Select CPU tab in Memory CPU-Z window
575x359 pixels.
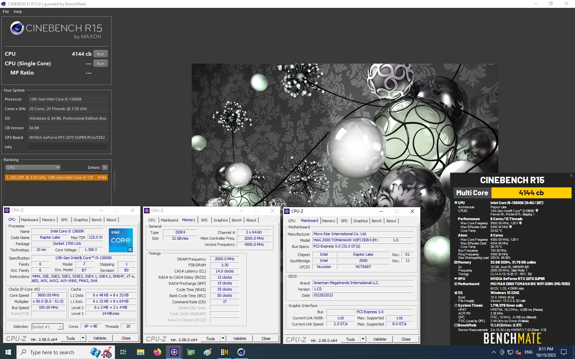tap(152, 220)
